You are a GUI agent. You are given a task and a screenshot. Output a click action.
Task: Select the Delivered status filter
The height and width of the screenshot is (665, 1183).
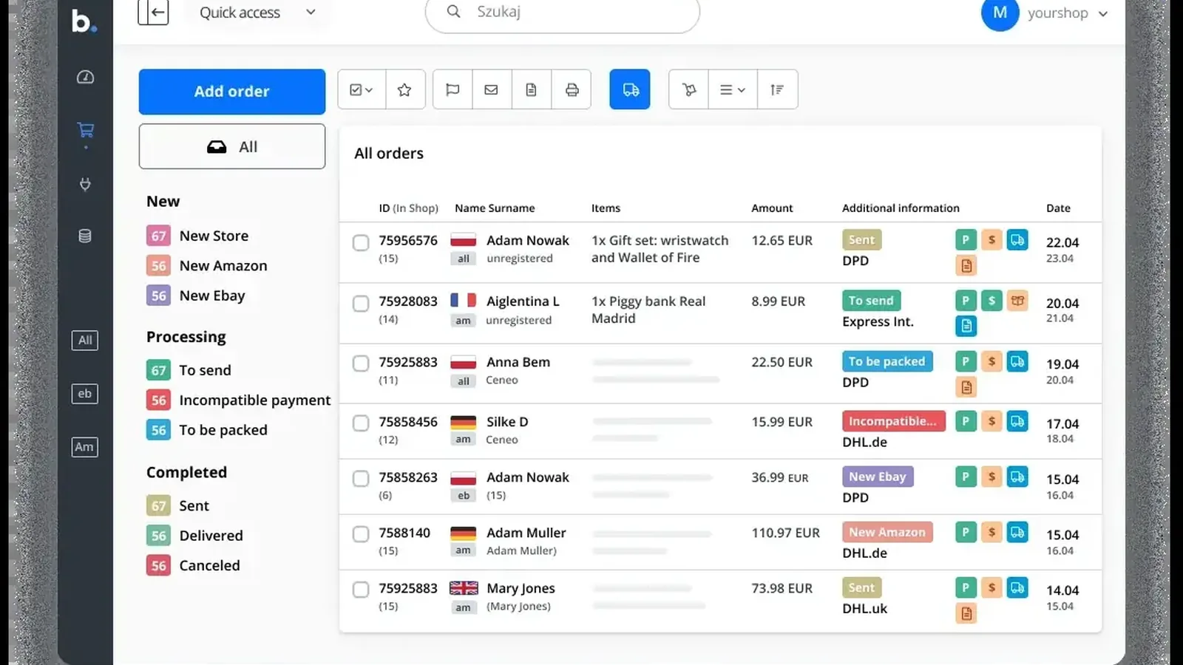(x=195, y=536)
